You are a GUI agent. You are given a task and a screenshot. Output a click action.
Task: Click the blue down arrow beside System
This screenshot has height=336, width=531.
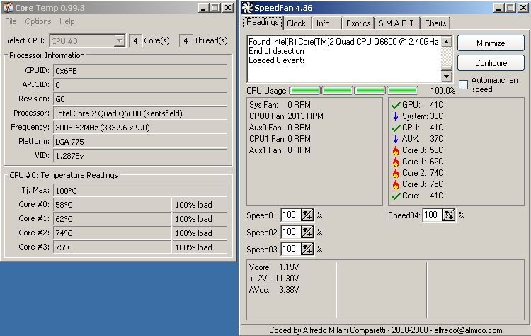(395, 116)
